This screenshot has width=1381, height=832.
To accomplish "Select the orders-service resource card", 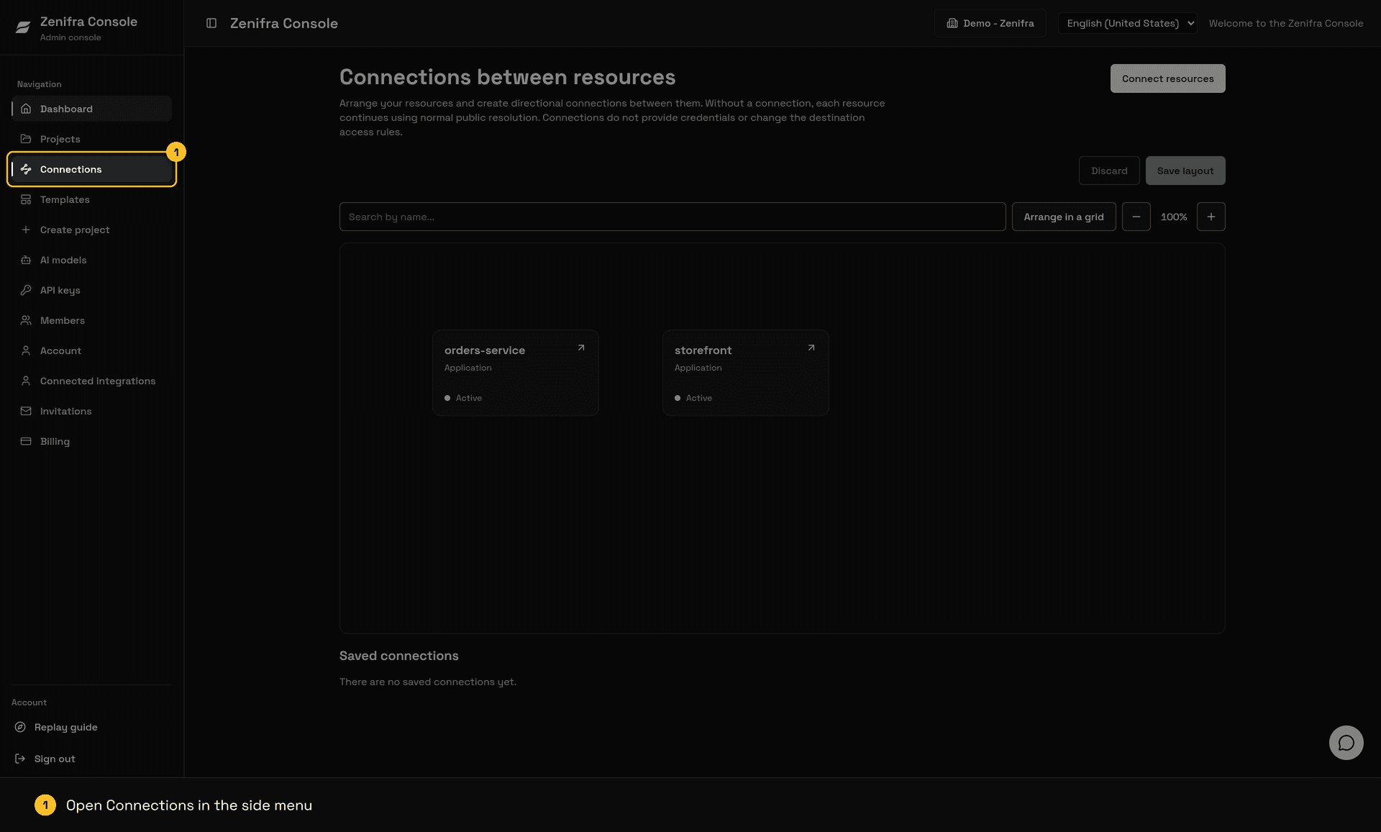I will 516,373.
